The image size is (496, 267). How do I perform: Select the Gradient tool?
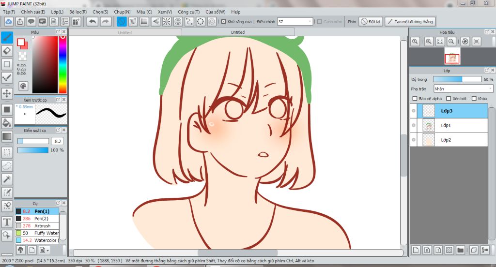coord(7,136)
